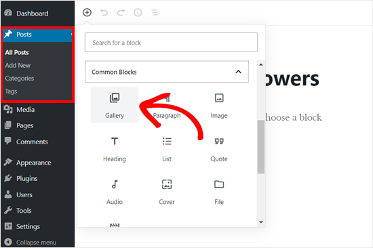This screenshot has height=248, width=373.
Task: Click the Undo arrow icon
Action: tap(104, 12)
